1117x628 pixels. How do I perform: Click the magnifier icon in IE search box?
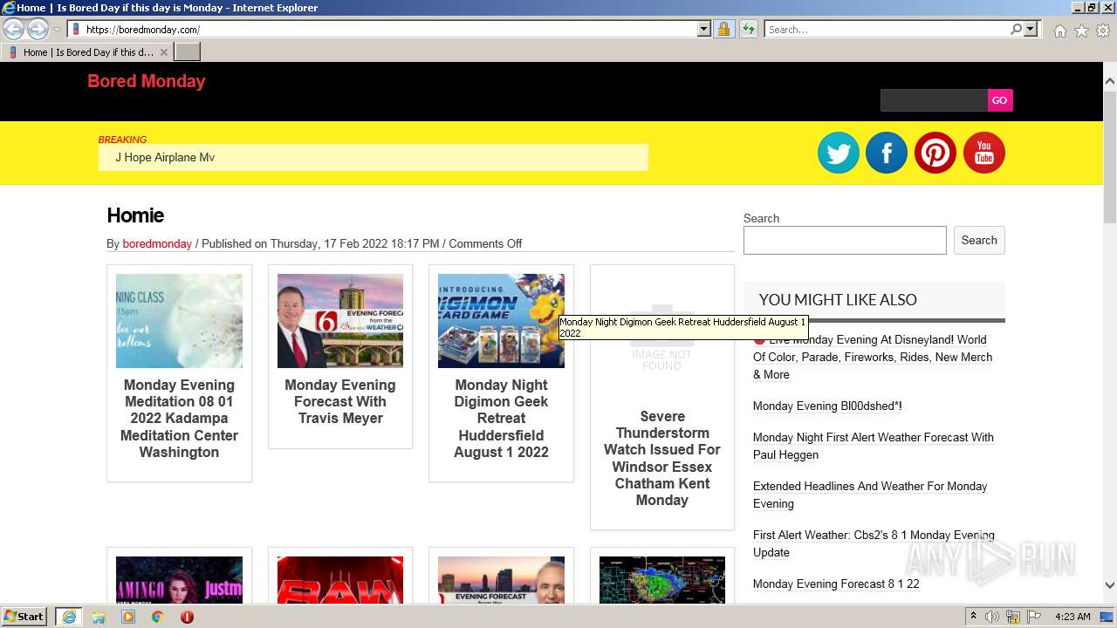(x=1016, y=30)
